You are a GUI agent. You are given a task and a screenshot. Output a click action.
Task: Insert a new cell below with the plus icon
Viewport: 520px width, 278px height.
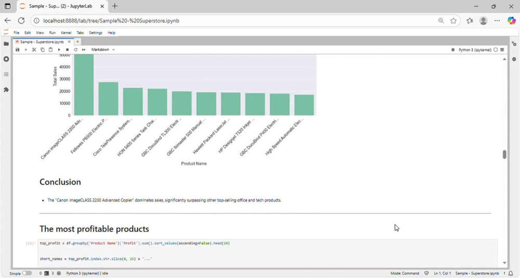(x=25, y=50)
